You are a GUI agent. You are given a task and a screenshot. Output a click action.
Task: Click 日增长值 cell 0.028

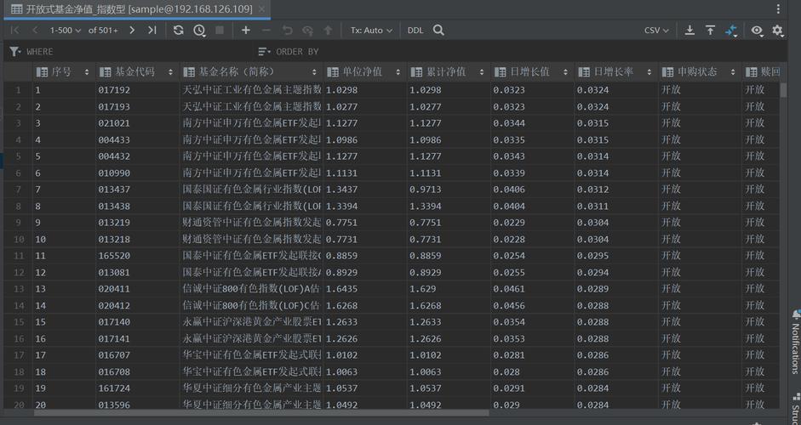pyautogui.click(x=532, y=372)
